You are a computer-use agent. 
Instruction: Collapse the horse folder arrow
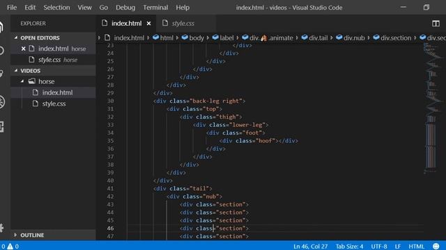coord(22,81)
